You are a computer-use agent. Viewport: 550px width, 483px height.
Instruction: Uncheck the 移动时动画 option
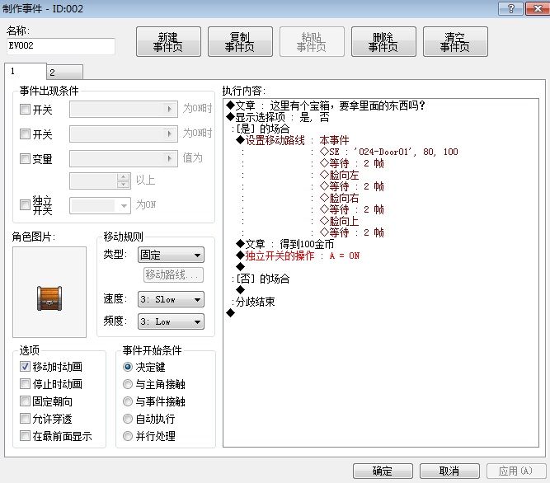coord(25,367)
